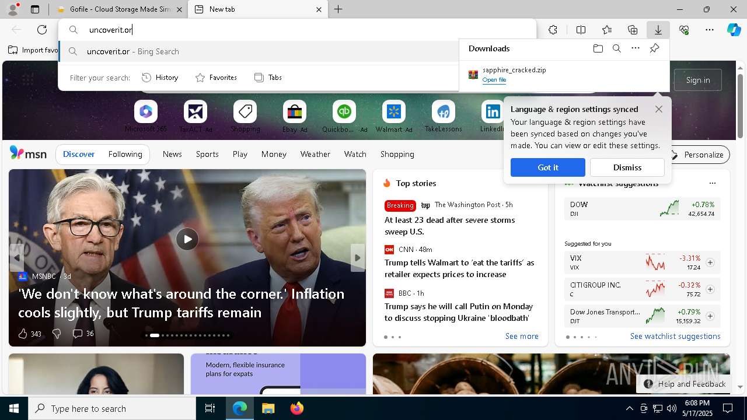Open a new tab with plus button

(338, 9)
